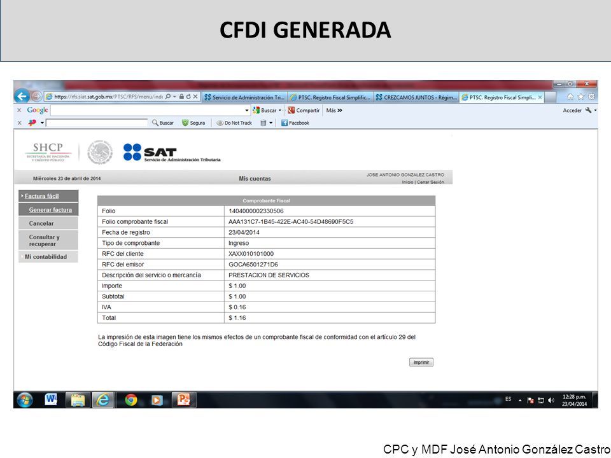Open Word from the taskbar
611x458 pixels.
[51, 399]
